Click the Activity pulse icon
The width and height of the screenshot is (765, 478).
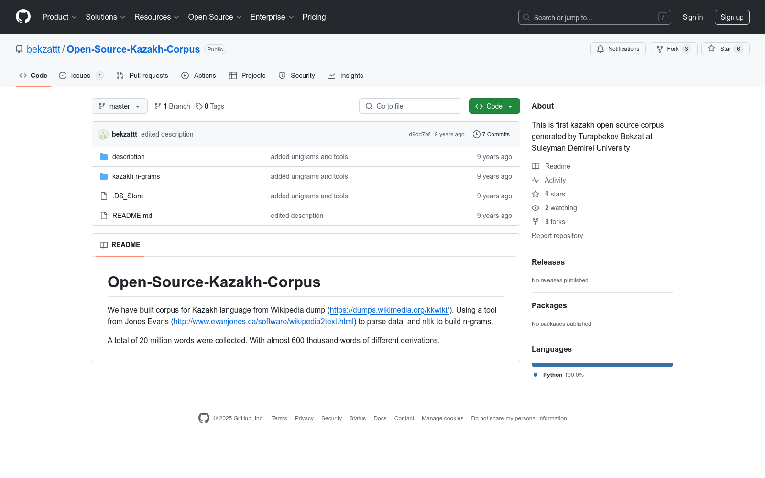pos(535,180)
